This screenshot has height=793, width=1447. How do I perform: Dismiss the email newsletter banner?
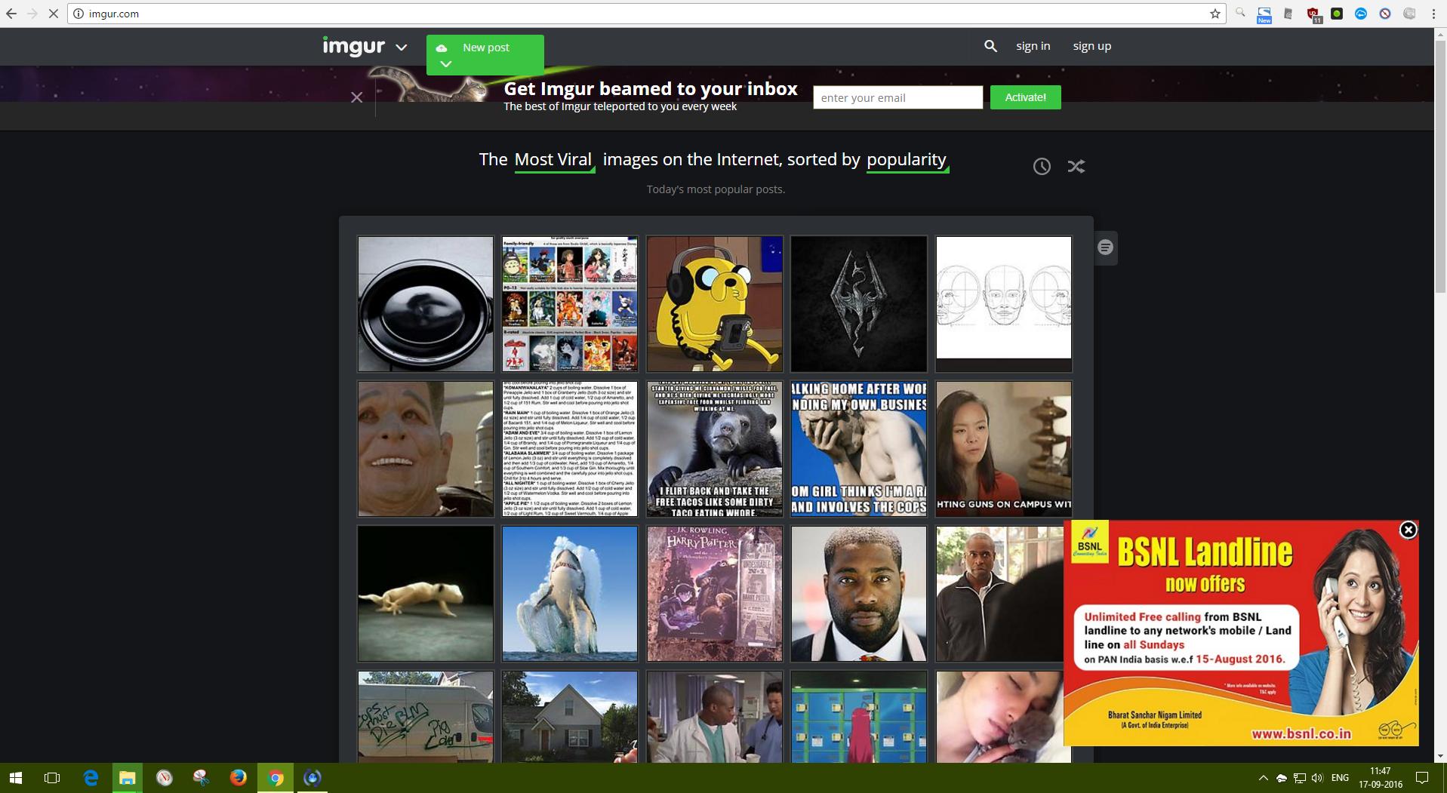pyautogui.click(x=357, y=97)
